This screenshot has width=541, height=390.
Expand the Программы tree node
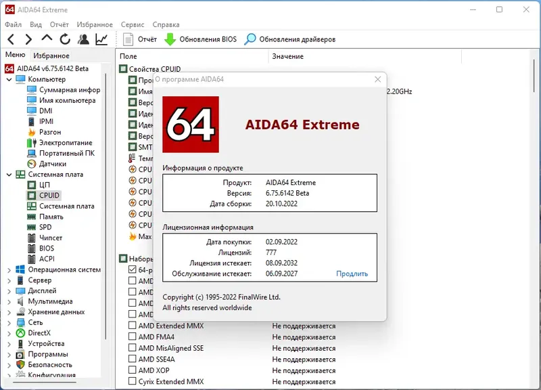coord(9,354)
